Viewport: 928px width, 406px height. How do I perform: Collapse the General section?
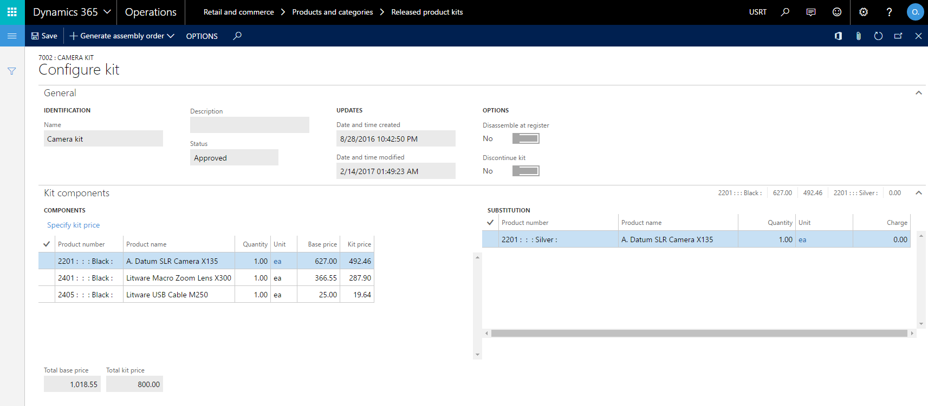click(918, 92)
